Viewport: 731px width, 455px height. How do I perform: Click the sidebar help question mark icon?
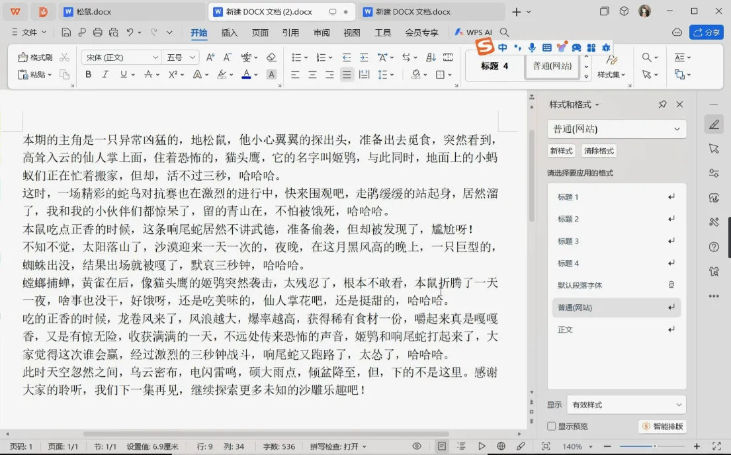coord(714,247)
